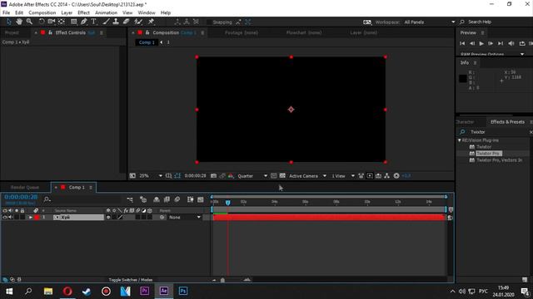Select the Pen tool
This screenshot has width=533, height=299.
click(83, 22)
